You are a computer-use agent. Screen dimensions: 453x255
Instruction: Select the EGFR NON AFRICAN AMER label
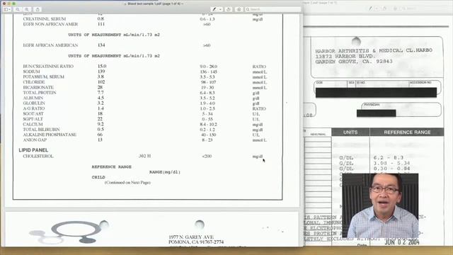coord(50,24)
